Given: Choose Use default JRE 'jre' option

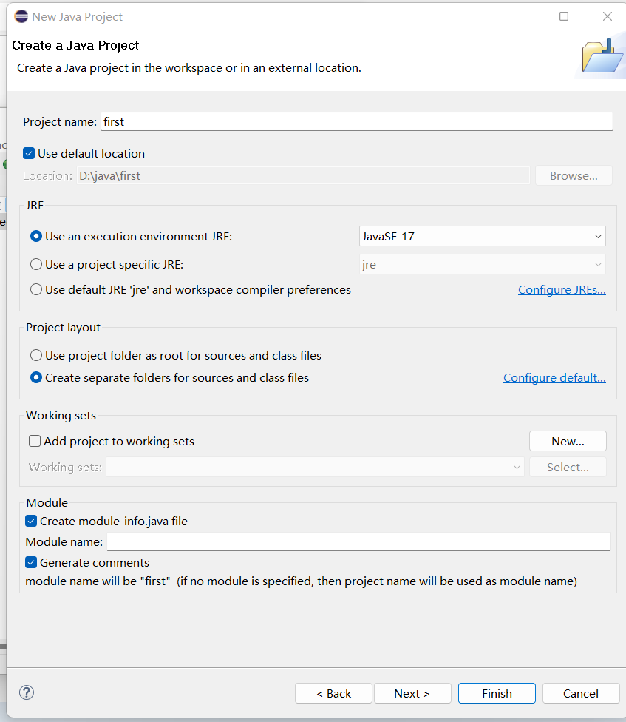Looking at the screenshot, I should click(36, 290).
